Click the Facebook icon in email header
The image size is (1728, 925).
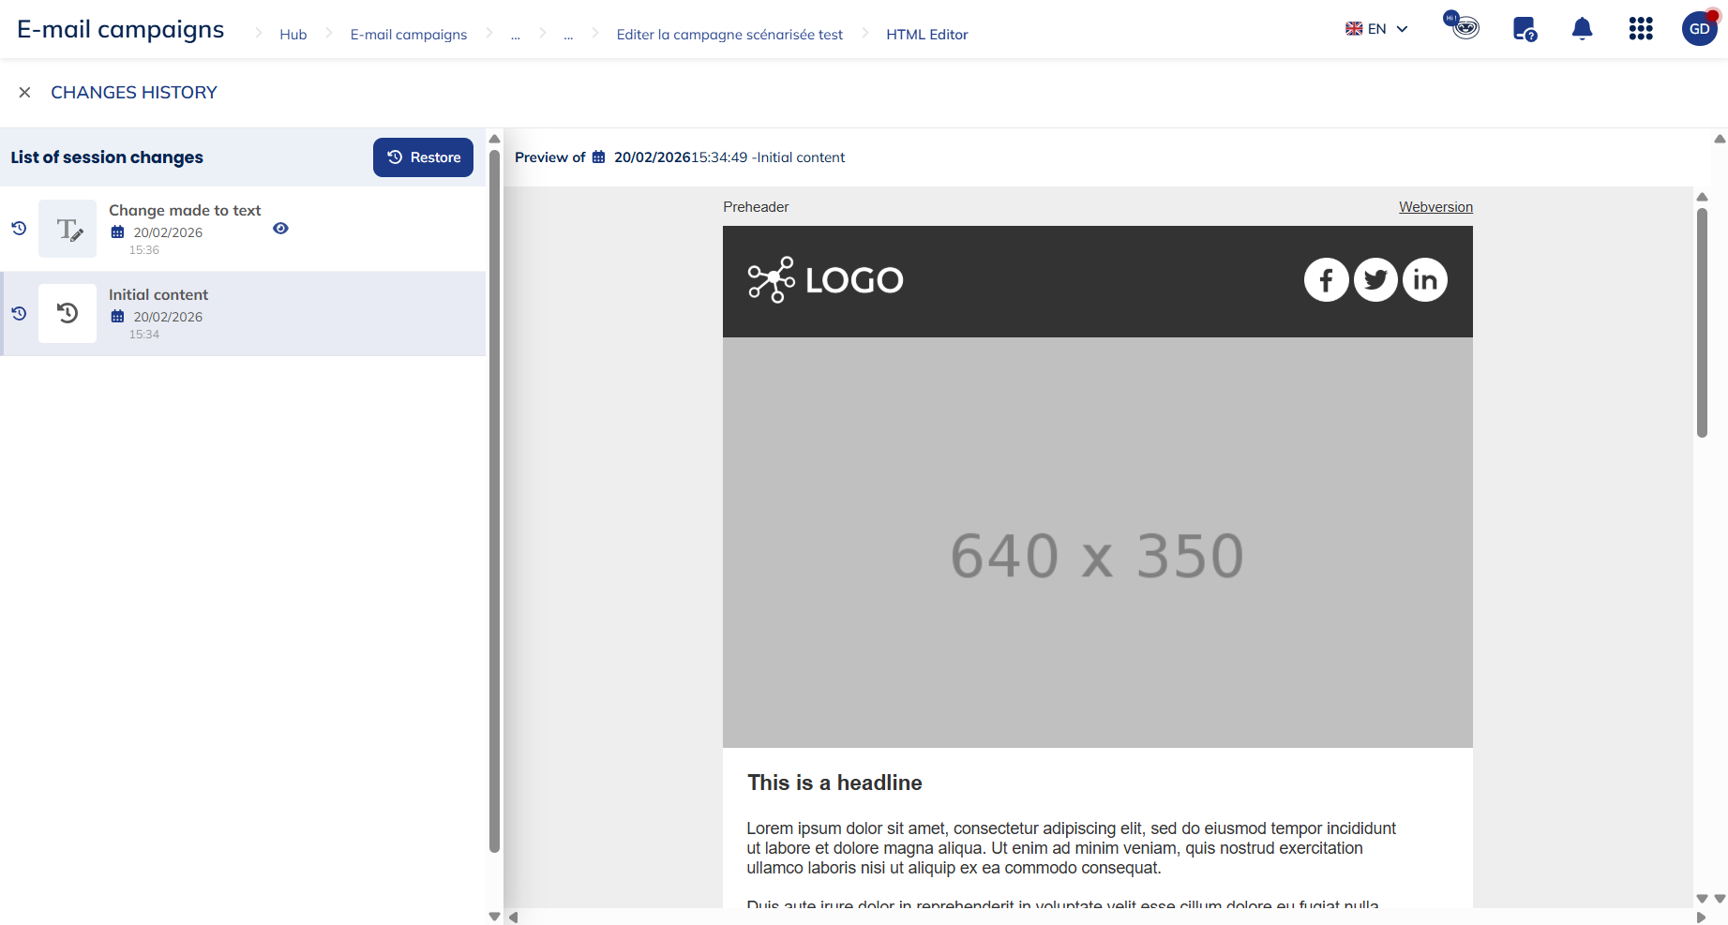(1326, 280)
